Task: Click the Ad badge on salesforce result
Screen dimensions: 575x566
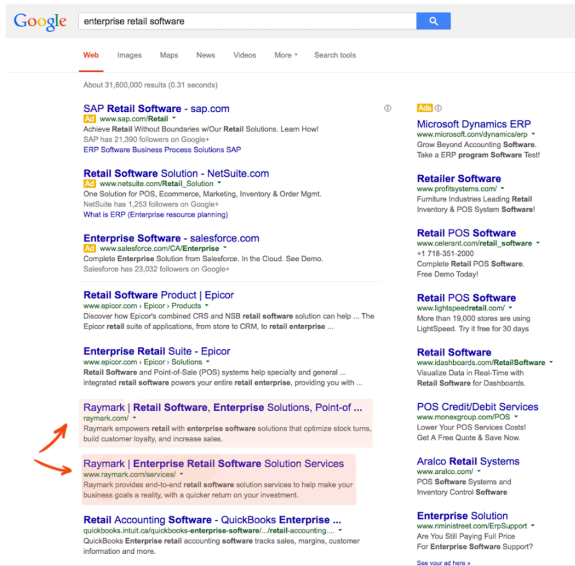Action: 89,249
